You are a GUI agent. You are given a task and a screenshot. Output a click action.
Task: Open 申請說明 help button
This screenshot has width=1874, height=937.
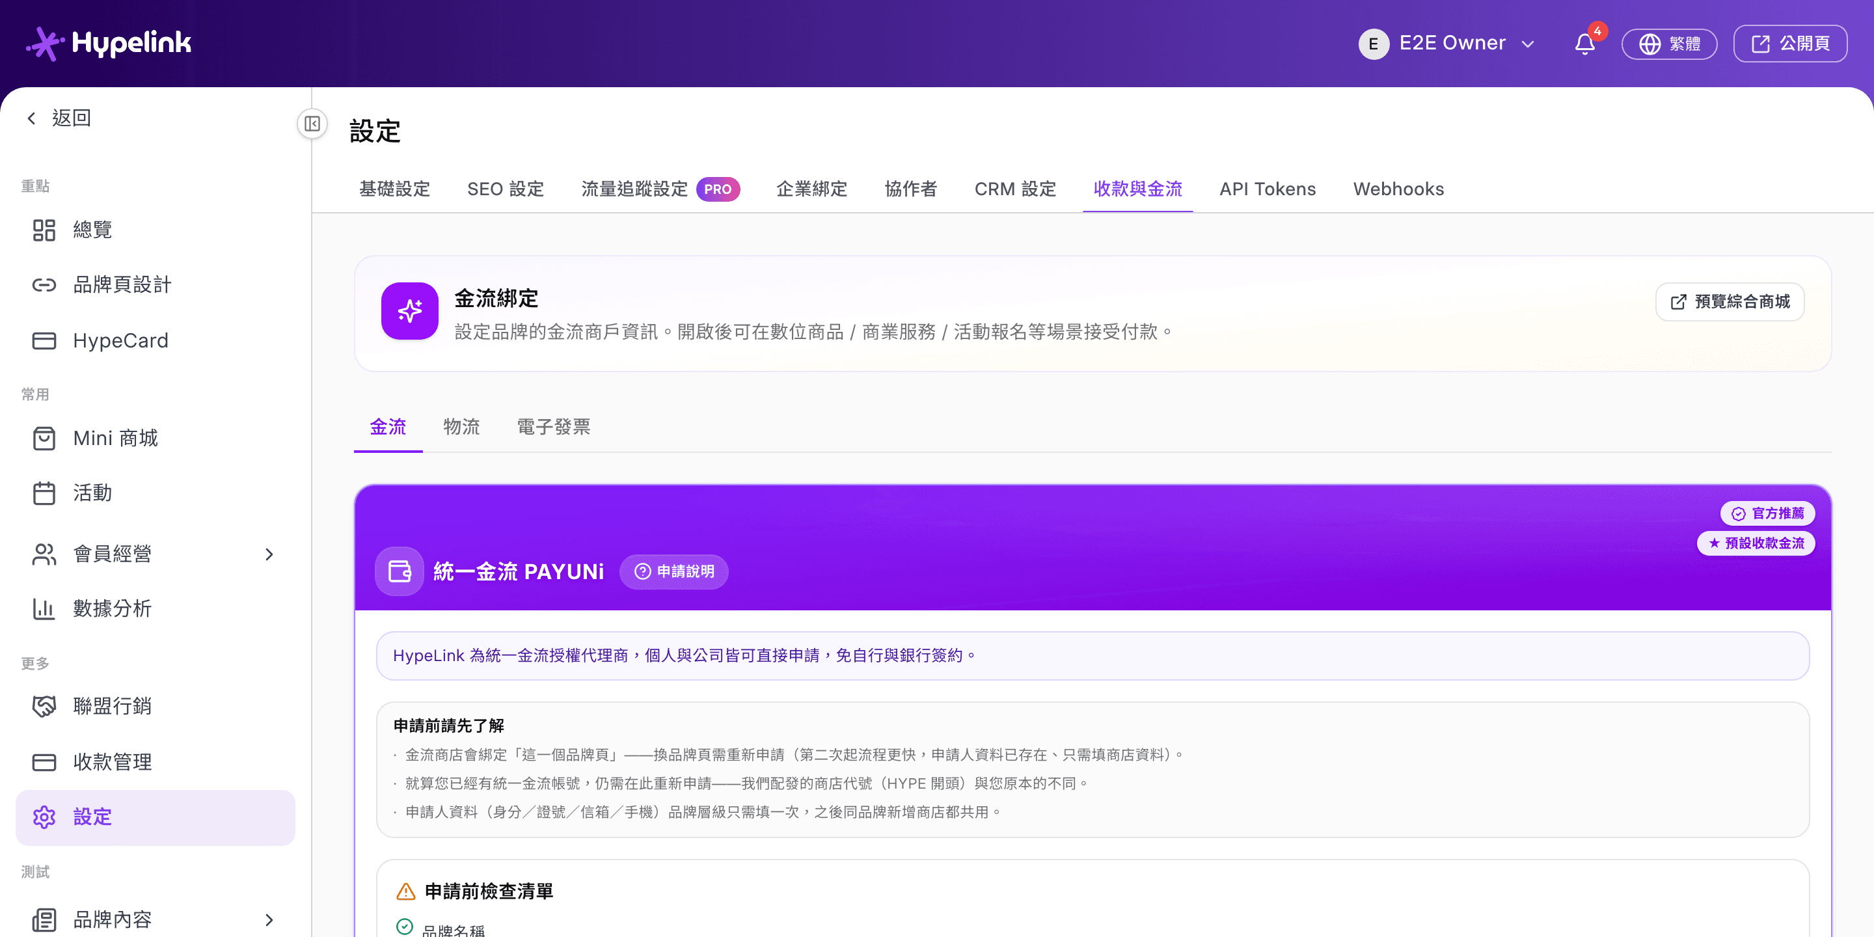click(673, 572)
